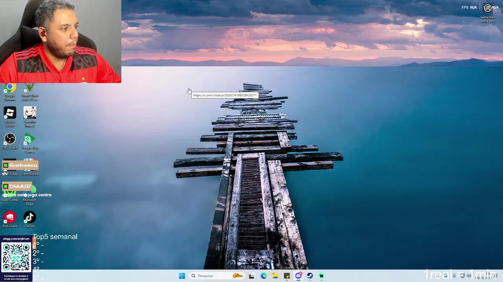Open network settings from the system tray
Image resolution: width=503 pixels, height=282 pixels.
coord(463,276)
